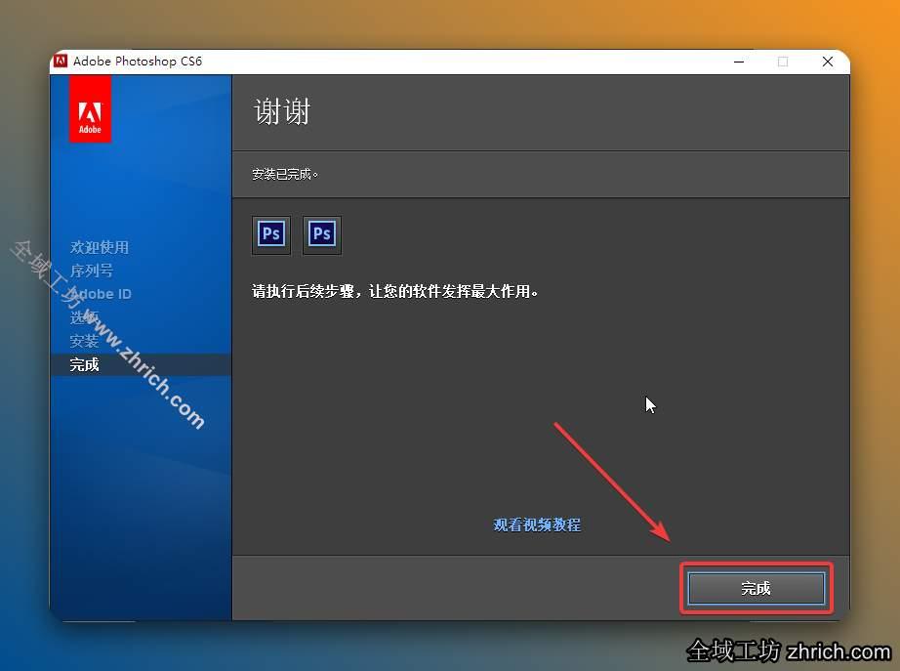The height and width of the screenshot is (671, 900).
Task: Select the 欢迎使用 step in sidebar
Action: click(x=100, y=247)
